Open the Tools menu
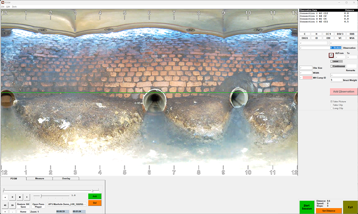 click(14, 6)
